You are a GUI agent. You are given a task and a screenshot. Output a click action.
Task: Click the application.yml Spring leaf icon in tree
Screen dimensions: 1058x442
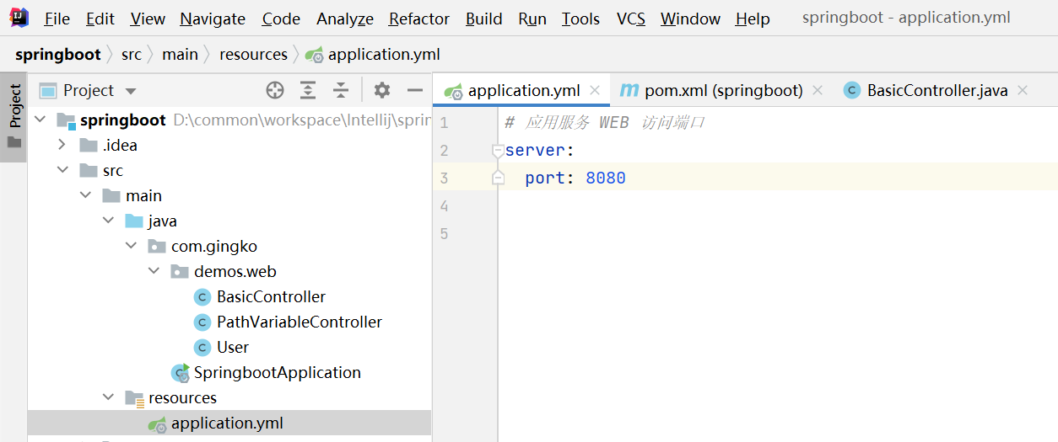[157, 423]
